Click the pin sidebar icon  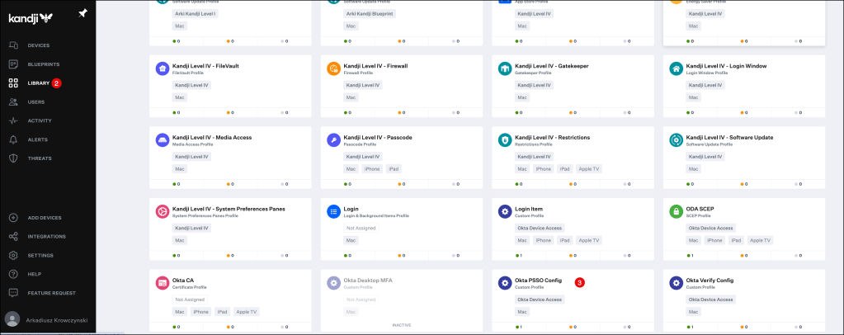coord(83,13)
